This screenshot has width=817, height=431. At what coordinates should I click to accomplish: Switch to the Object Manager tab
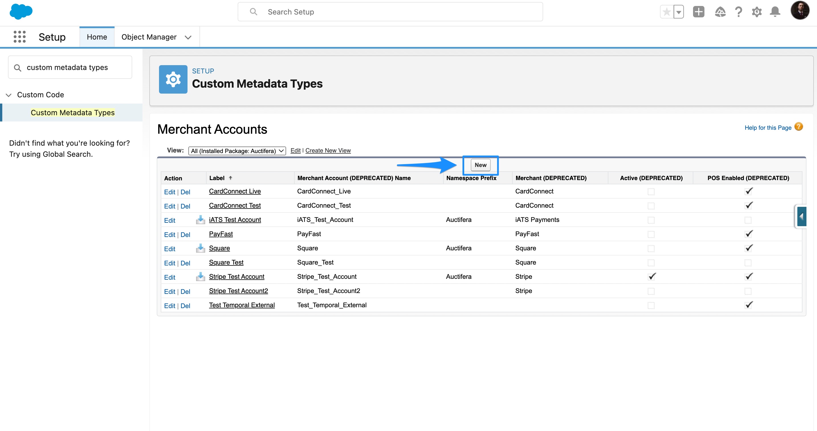pyautogui.click(x=149, y=37)
